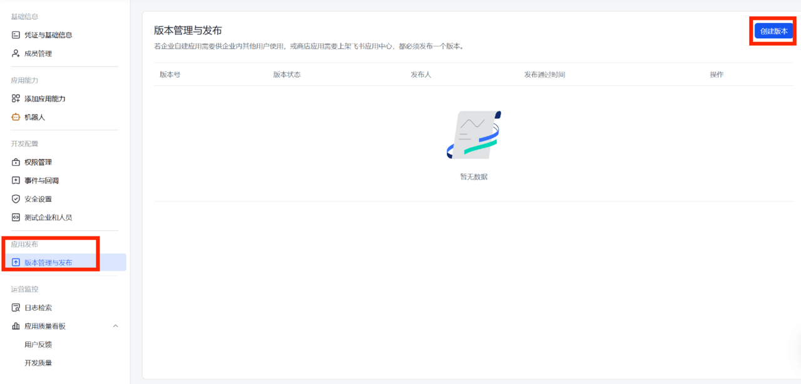Click the 暂无数据 empty-state illustration
Screen dimensions: 801x384
coord(474,135)
